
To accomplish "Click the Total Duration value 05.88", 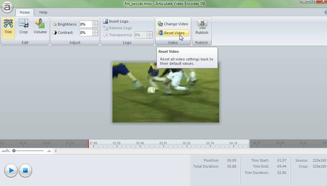I will (x=232, y=166).
